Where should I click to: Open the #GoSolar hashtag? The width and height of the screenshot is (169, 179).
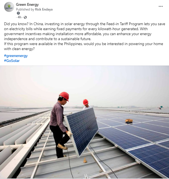12,61
